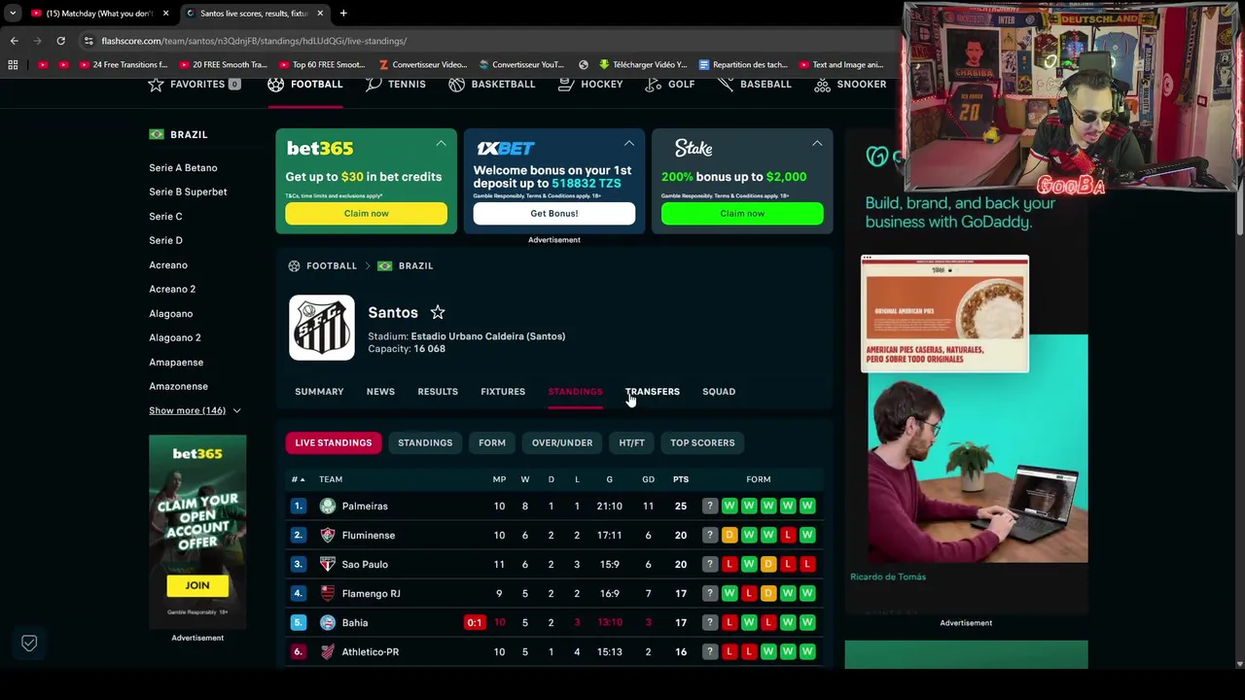Select the Live Standings filter
Viewport: 1245px width, 700px height.
(334, 443)
